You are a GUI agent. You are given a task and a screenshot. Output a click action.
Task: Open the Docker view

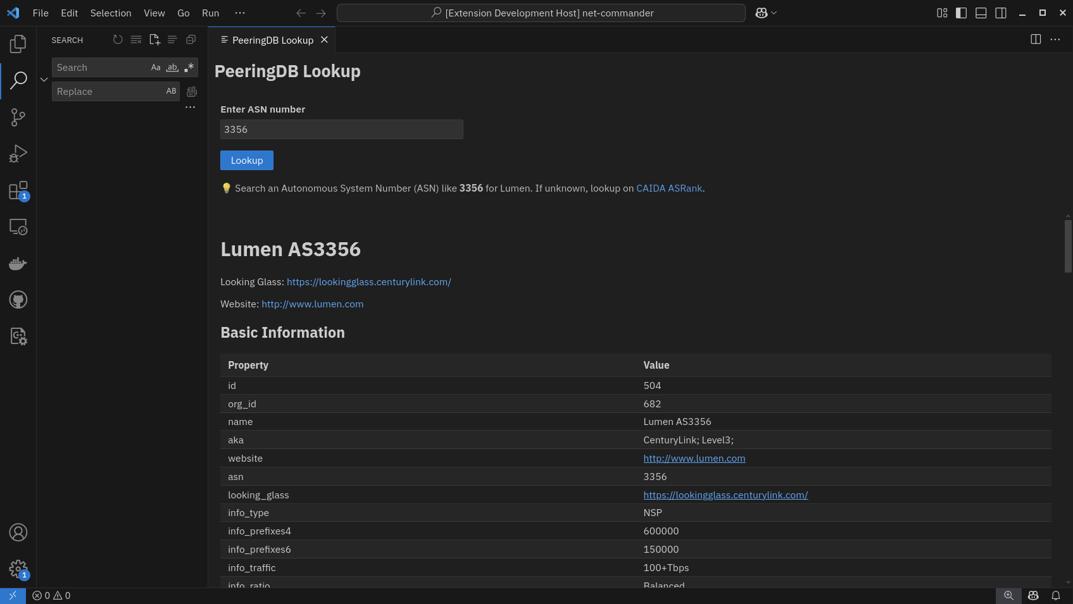[x=18, y=263]
